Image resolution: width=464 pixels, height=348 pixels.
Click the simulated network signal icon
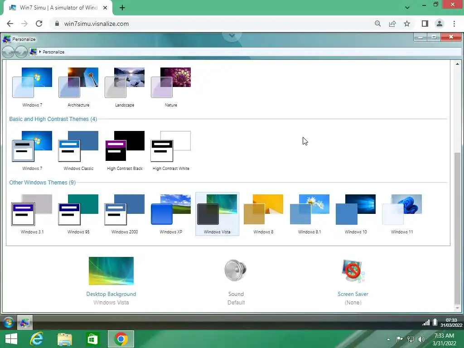[426, 322]
